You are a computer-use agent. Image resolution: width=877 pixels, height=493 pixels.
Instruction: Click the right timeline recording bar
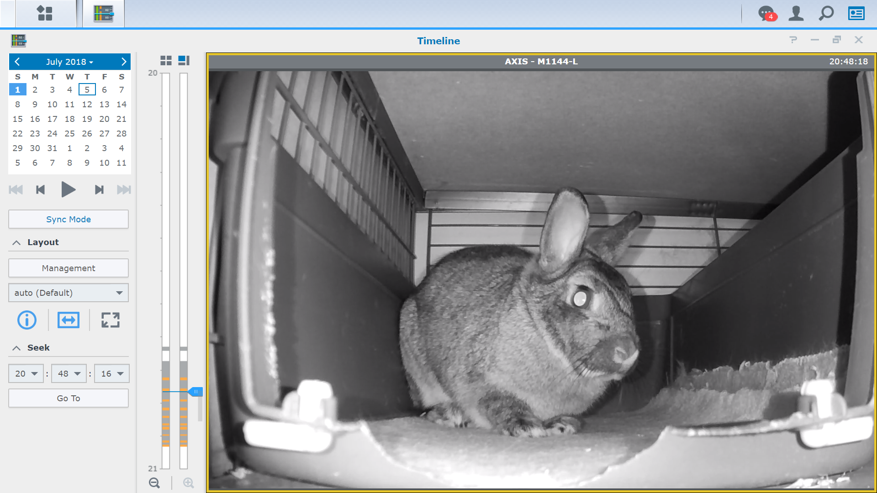tap(184, 271)
